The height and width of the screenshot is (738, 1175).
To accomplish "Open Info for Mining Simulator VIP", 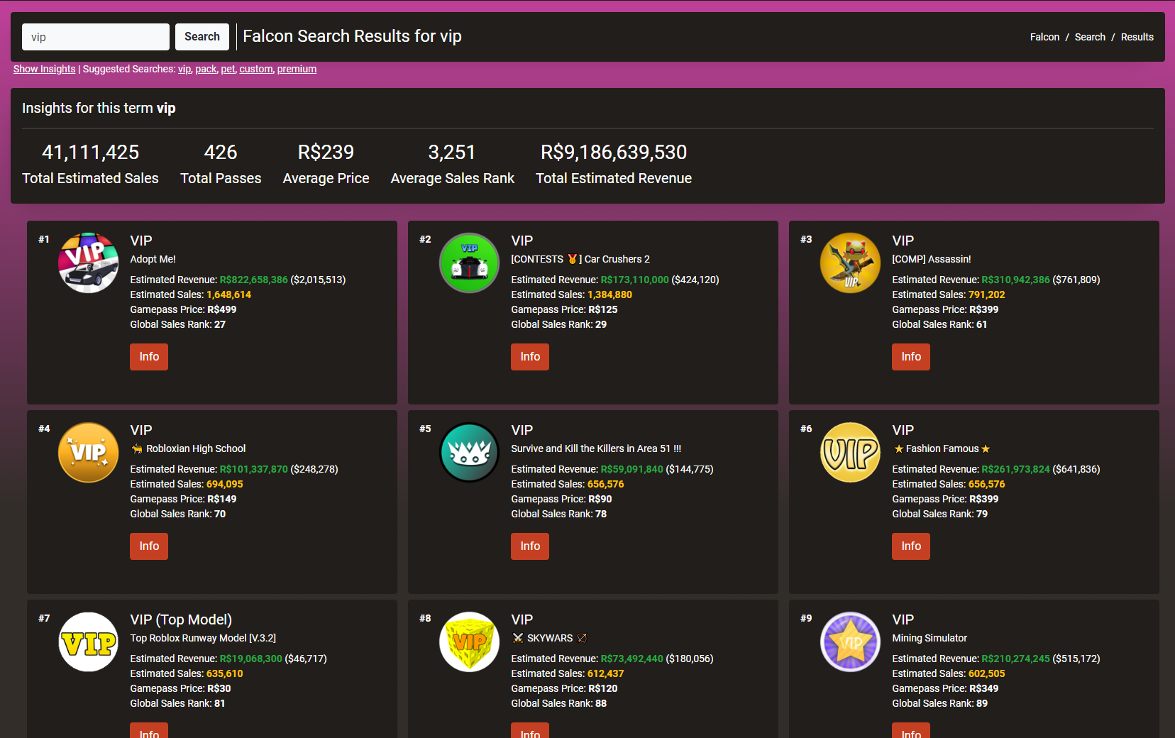I will [911, 731].
